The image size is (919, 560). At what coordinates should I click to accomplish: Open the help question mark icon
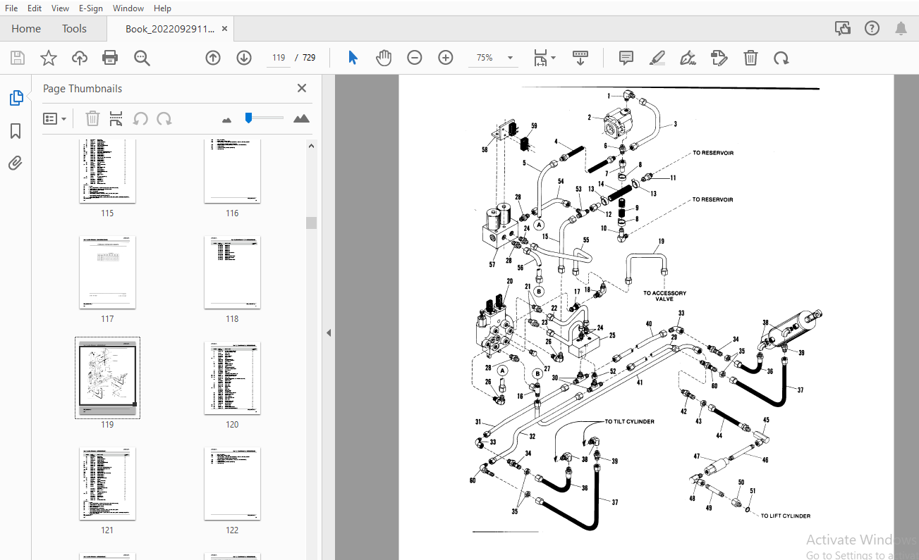(872, 28)
